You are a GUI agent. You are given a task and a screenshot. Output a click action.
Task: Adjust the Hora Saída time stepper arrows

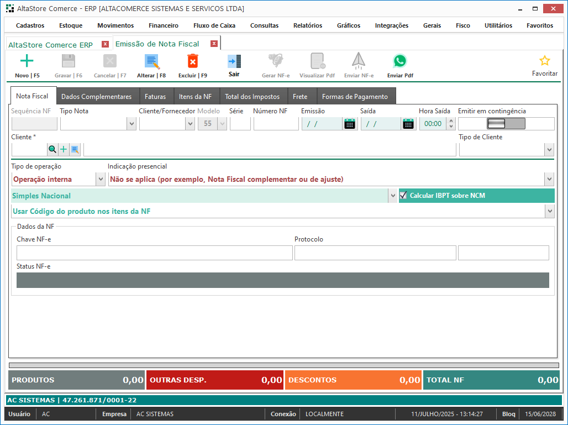[x=451, y=124]
